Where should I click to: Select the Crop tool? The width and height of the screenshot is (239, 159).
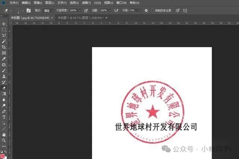4,47
